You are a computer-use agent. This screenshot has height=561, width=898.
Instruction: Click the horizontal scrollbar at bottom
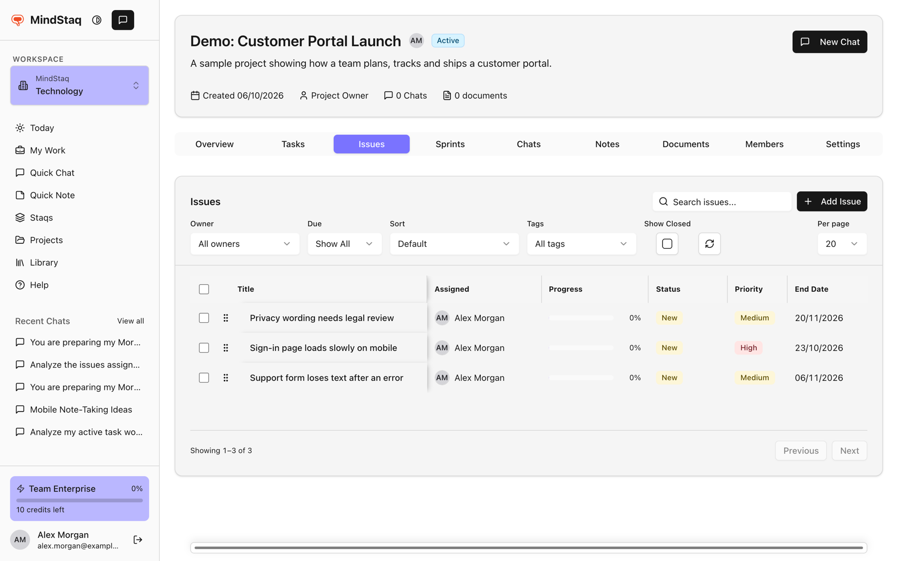[528, 548]
